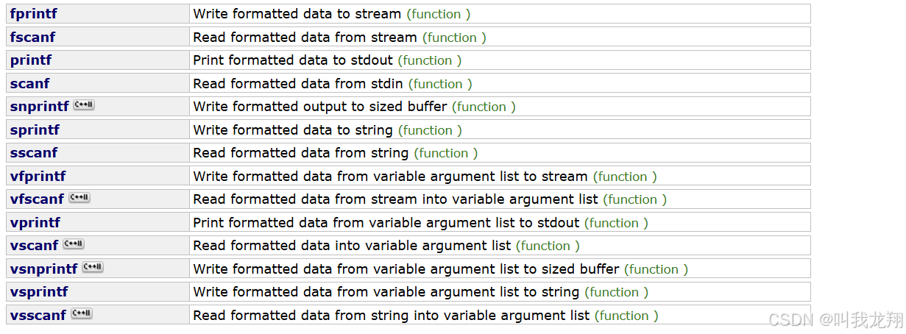Open the fscanf function link
The image size is (906, 334).
(x=32, y=37)
